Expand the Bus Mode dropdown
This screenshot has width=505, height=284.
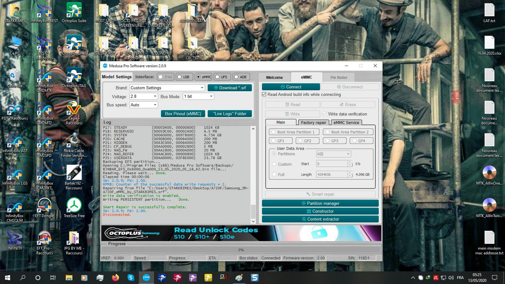[x=211, y=96]
